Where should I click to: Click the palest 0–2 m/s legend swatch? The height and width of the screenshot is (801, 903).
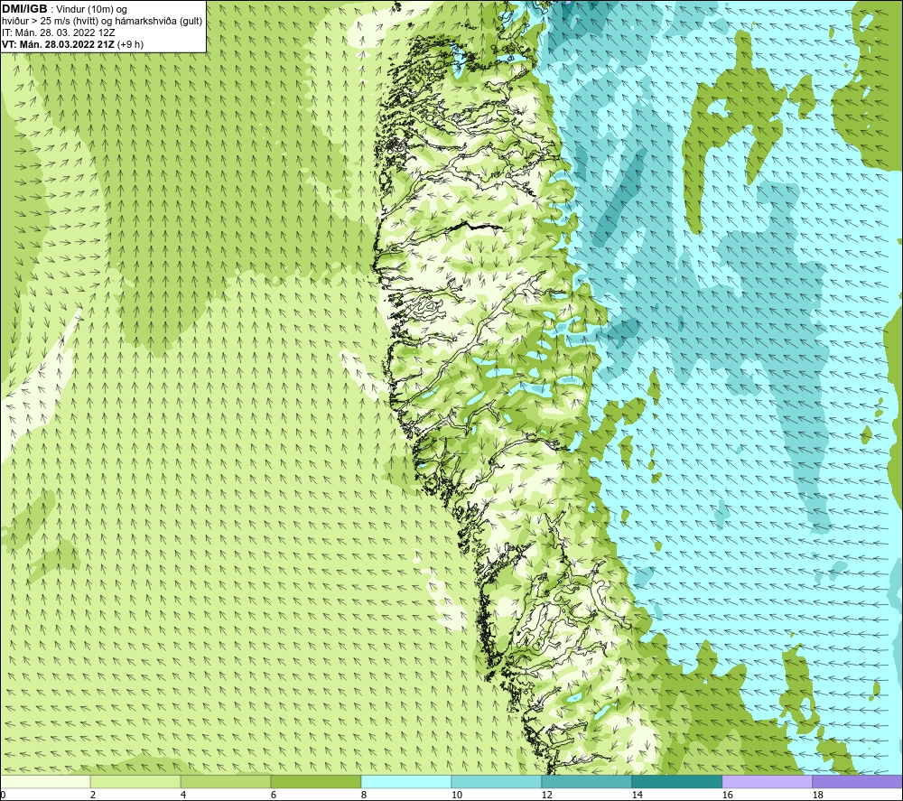pos(45,781)
